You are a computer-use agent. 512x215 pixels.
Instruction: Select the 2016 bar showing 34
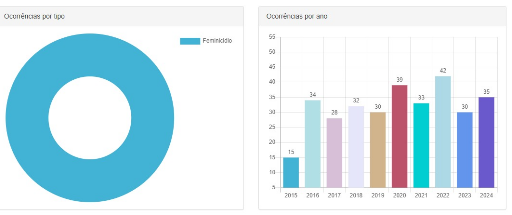coord(313,144)
